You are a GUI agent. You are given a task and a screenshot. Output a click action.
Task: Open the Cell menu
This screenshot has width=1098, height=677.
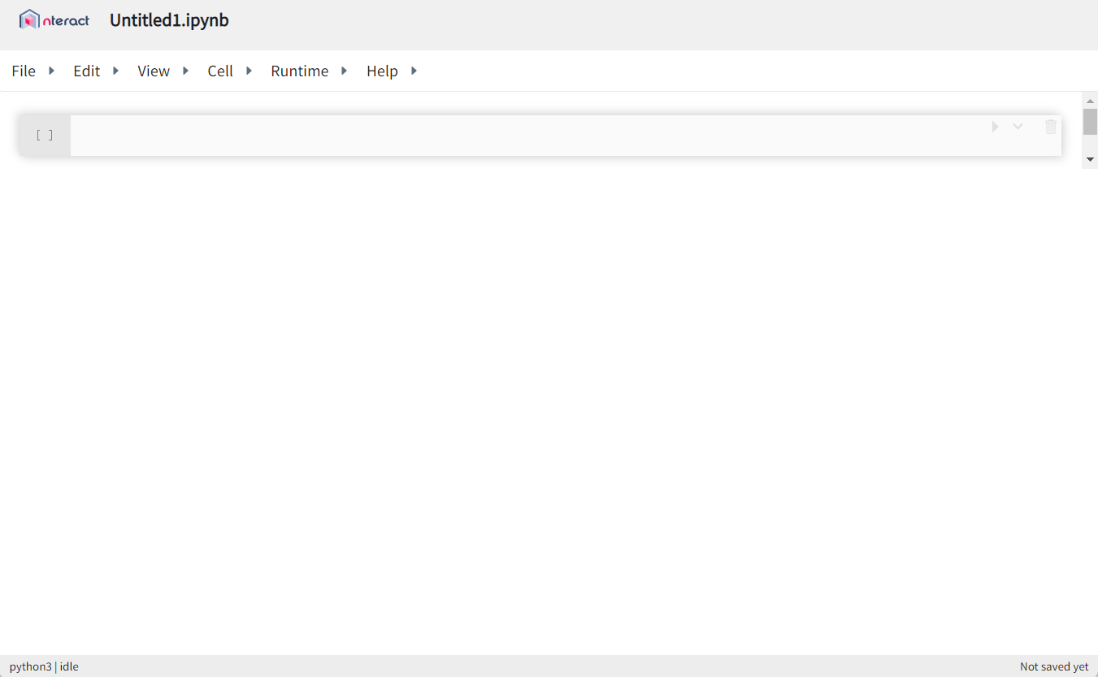(x=220, y=71)
